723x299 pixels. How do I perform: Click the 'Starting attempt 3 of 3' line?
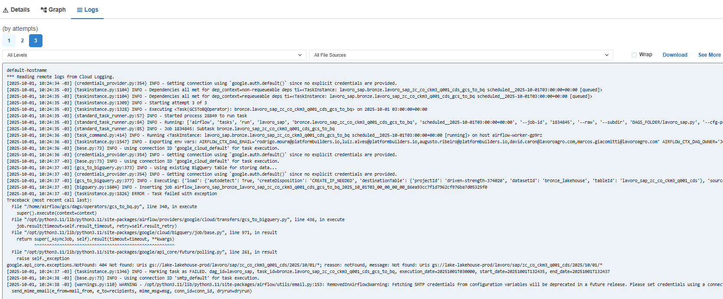(x=107, y=103)
